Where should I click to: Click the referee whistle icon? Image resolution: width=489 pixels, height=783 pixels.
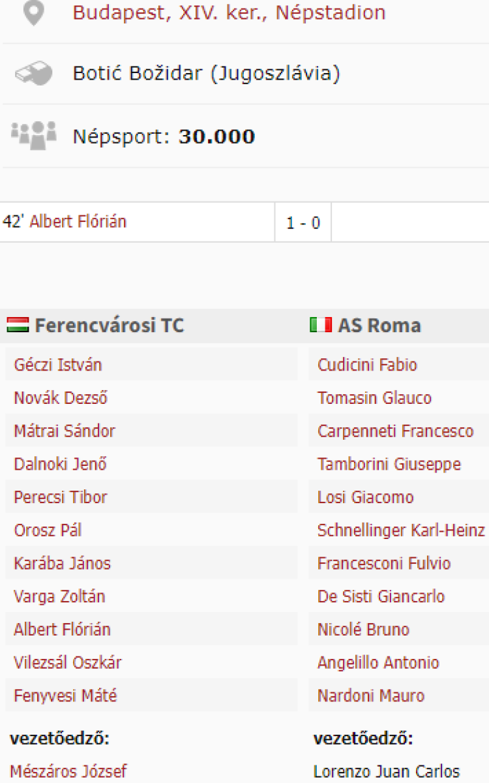point(33,74)
